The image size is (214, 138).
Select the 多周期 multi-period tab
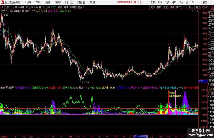[x=73, y=7]
